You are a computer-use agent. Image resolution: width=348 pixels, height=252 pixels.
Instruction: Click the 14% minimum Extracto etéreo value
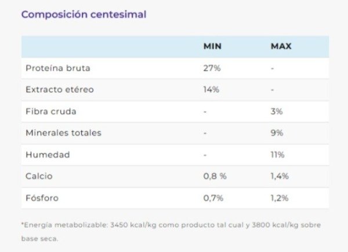(211, 90)
